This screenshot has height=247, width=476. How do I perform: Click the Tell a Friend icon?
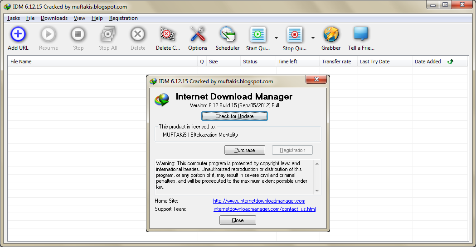pyautogui.click(x=361, y=34)
